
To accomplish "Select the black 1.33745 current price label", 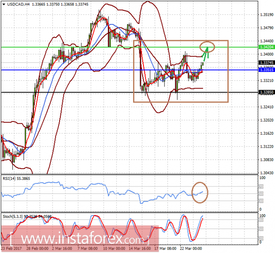I will point(267,62).
